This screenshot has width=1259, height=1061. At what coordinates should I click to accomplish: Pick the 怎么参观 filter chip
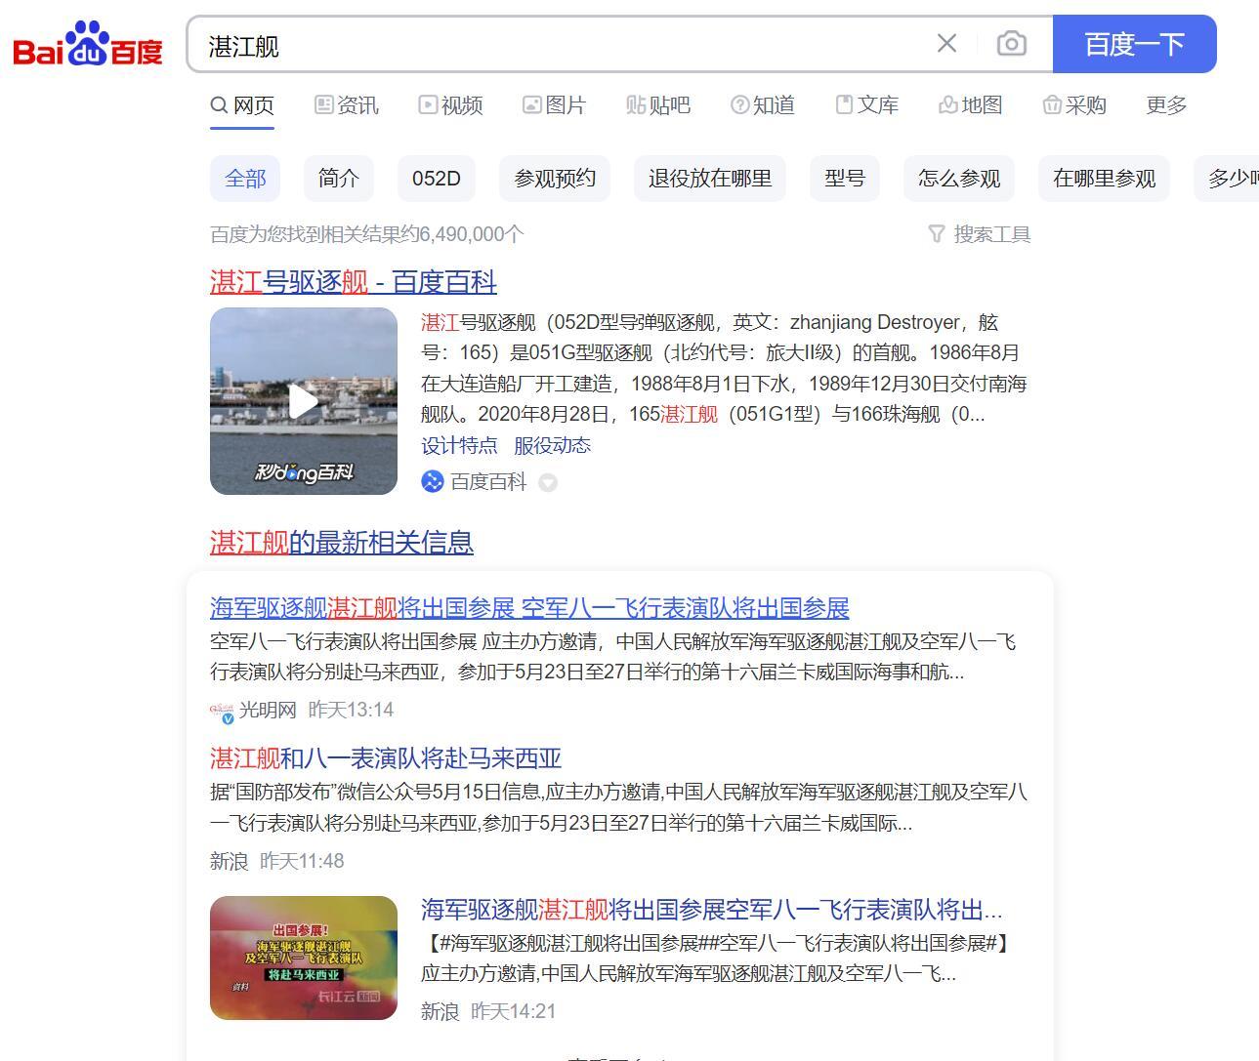[x=959, y=179]
